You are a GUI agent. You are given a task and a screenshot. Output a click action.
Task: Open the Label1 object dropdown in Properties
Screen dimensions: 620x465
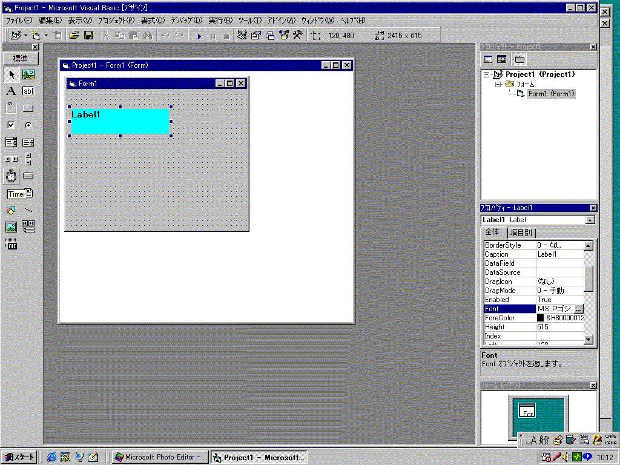tap(590, 220)
